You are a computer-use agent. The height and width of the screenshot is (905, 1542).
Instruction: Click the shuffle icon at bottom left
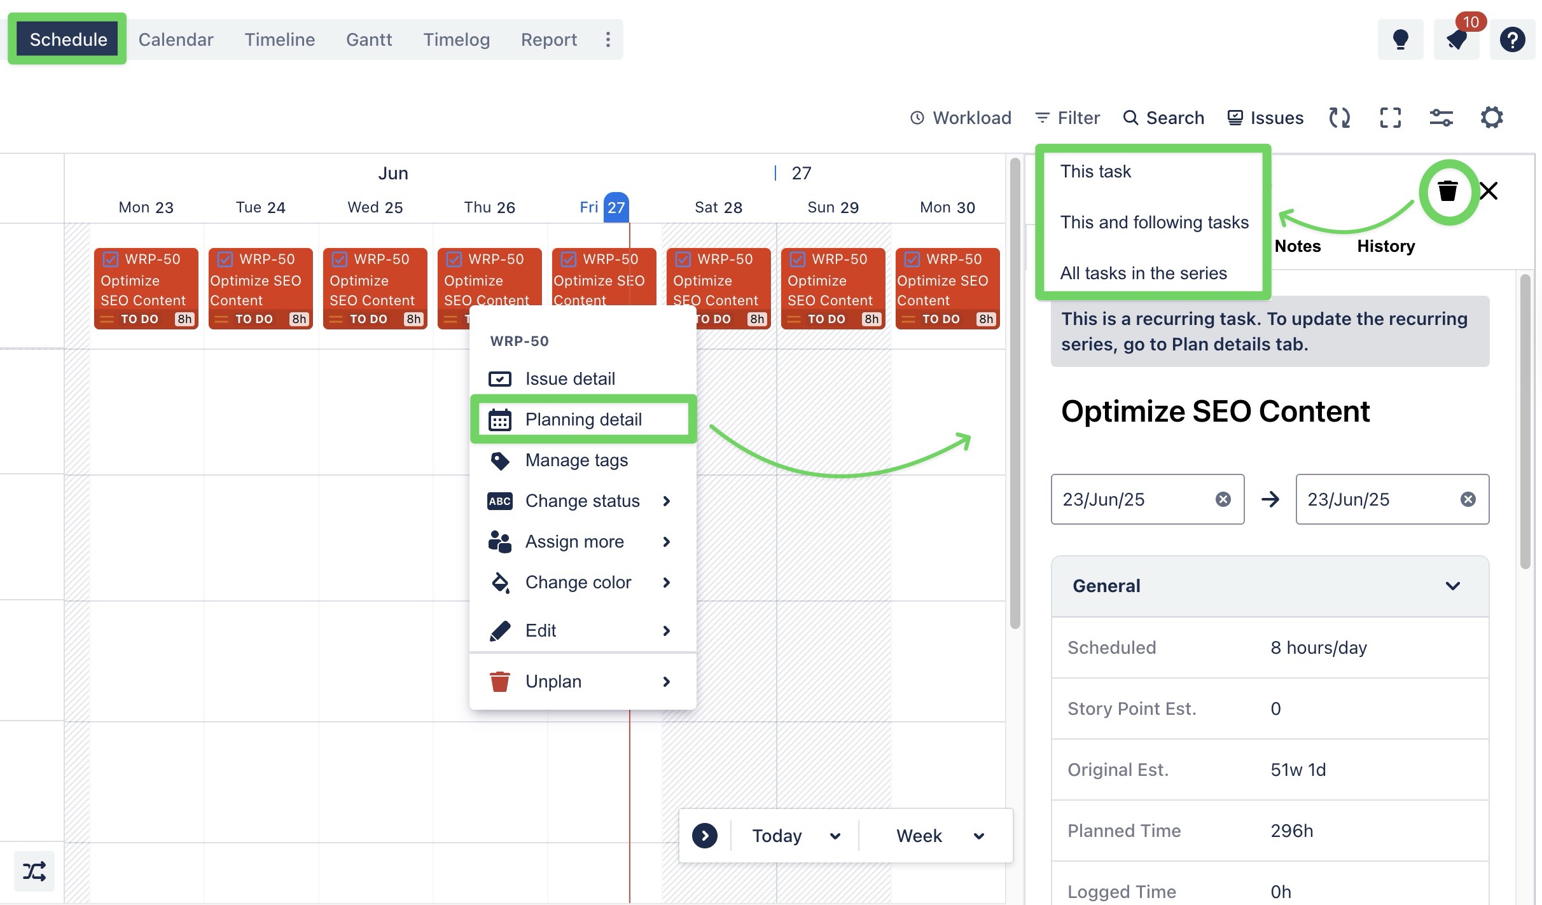(x=34, y=871)
